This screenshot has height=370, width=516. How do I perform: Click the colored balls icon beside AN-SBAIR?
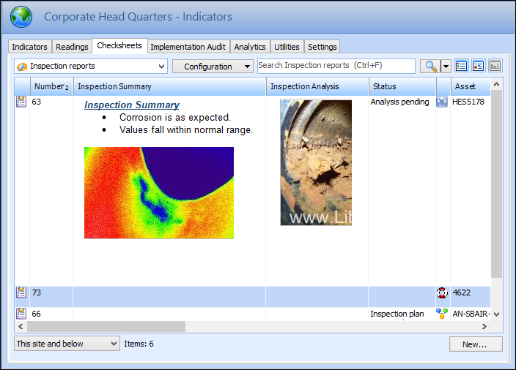(442, 313)
